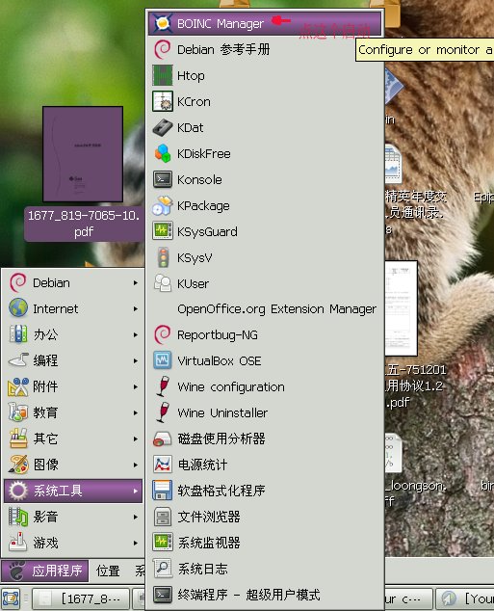Click the Htop icon

(163, 75)
